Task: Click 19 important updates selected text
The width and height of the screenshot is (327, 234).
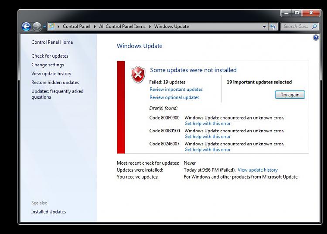Action: pyautogui.click(x=259, y=82)
